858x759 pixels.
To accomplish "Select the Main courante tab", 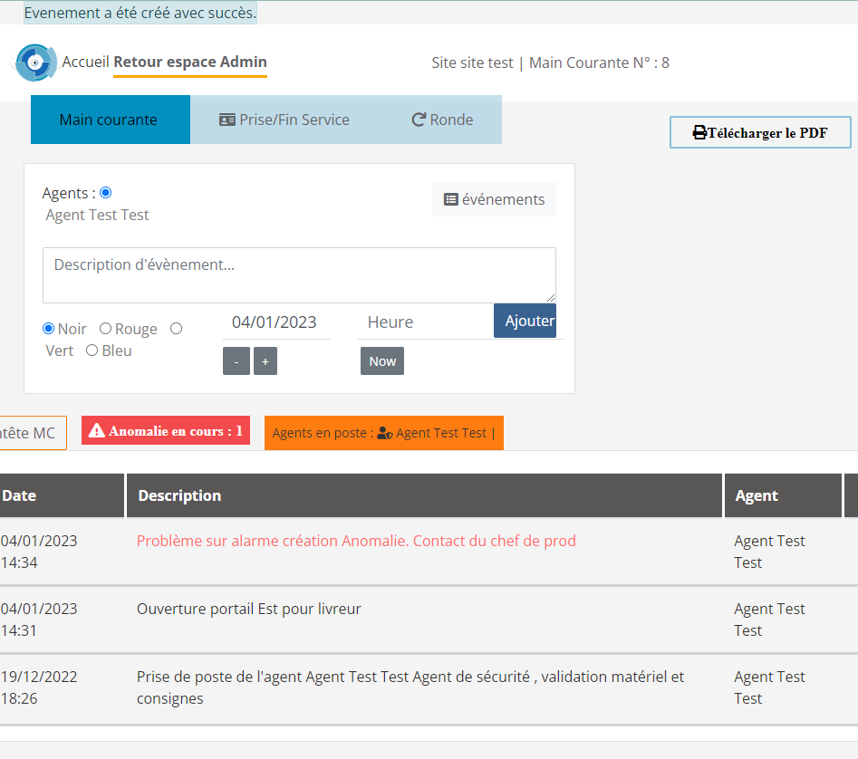I will [x=109, y=120].
